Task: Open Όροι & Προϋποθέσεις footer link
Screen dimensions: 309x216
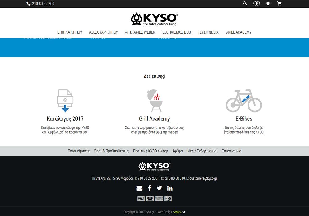Action: 111,151
